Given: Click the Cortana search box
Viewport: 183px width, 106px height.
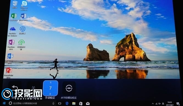Looking at the screenshot, I should coord(32,103).
